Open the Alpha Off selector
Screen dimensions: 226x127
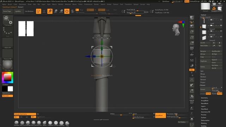tap(8, 43)
